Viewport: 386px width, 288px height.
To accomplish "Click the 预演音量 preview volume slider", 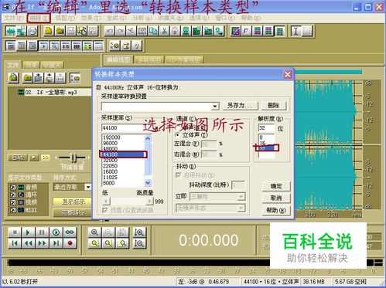I will [73, 158].
